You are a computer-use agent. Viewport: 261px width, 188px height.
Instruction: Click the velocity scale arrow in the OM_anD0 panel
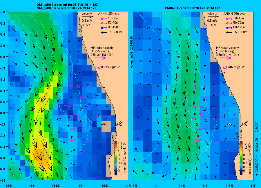tap(88, 16)
